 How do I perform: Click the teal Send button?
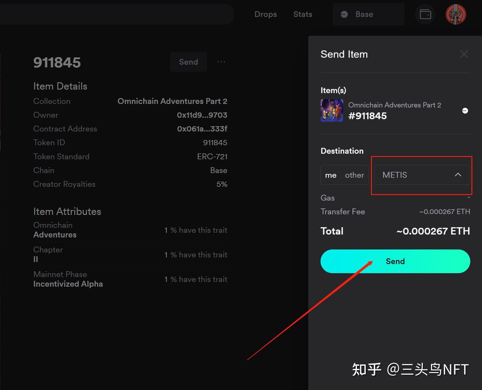(395, 261)
